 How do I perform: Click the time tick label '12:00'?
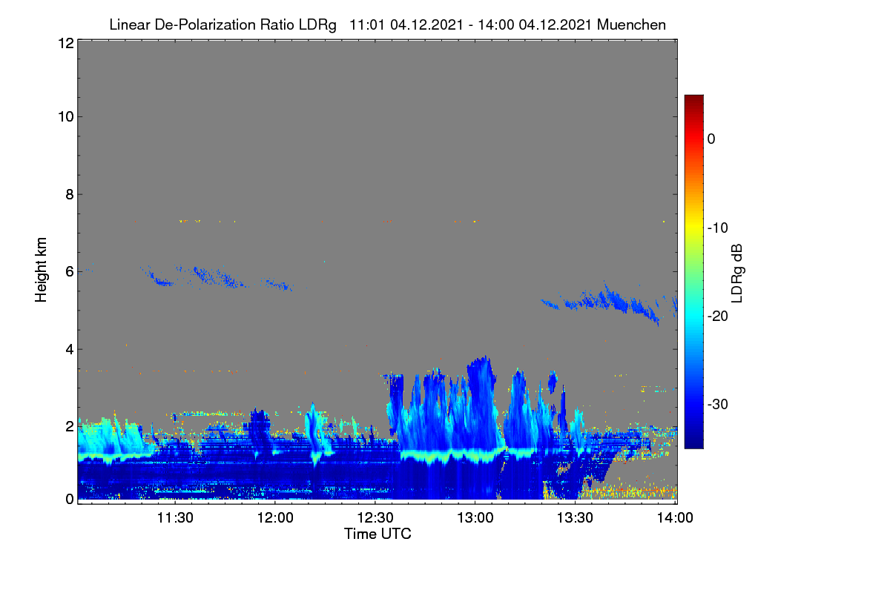[x=275, y=517]
